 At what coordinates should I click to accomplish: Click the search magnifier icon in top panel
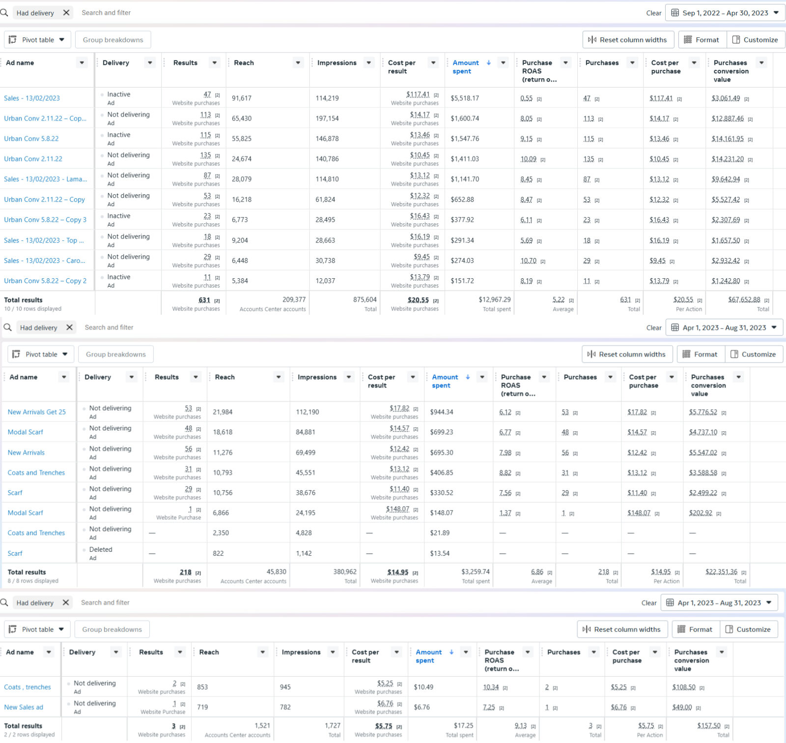pyautogui.click(x=4, y=13)
